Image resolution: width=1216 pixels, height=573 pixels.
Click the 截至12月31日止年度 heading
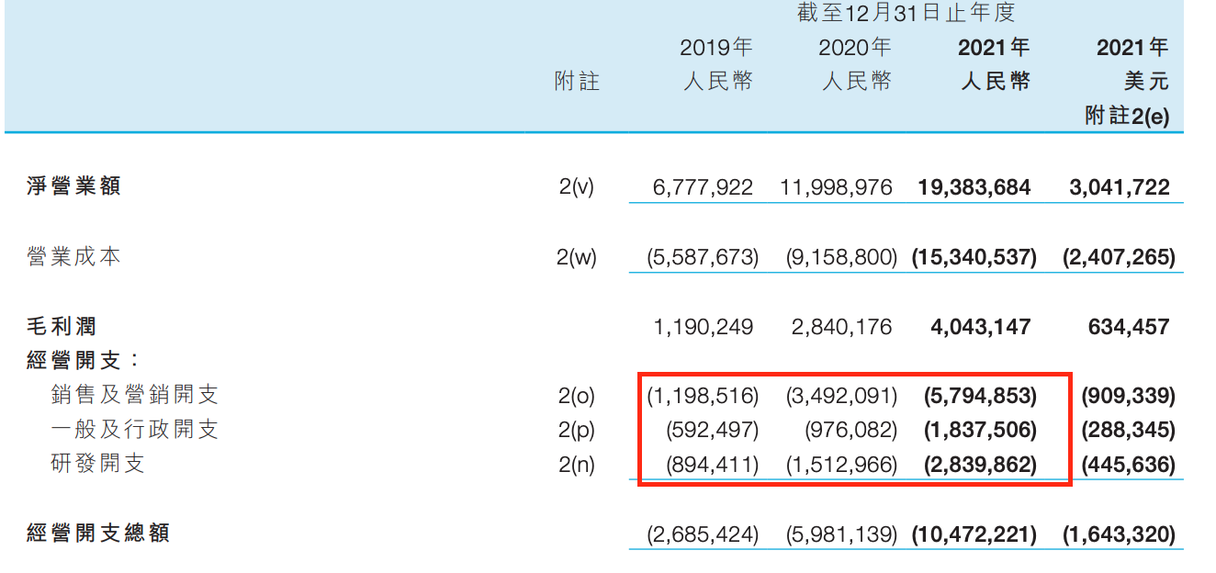(x=906, y=13)
